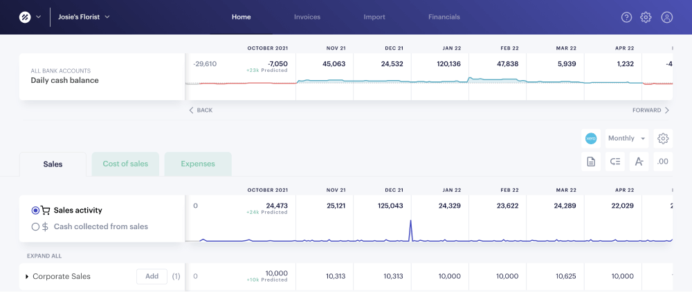Image resolution: width=692 pixels, height=292 pixels.
Task: Open the Josie's Florist company dropdown
Action: (x=84, y=17)
